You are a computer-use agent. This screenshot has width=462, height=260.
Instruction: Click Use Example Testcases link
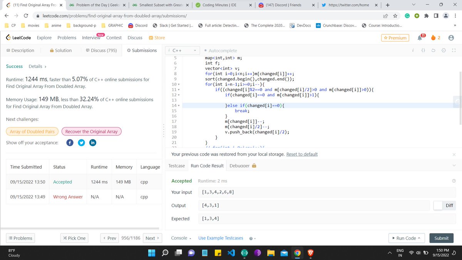click(x=221, y=238)
